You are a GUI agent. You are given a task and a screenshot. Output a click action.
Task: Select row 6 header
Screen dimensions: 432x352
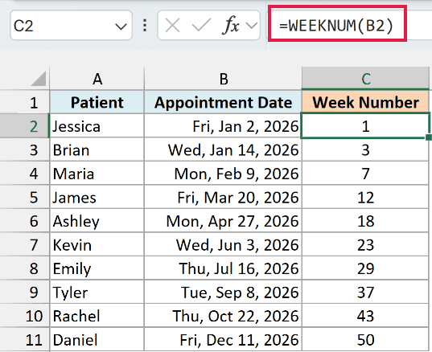click(x=25, y=221)
